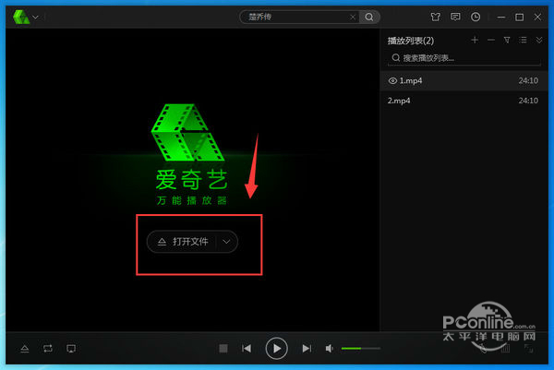Select 1.mp4 in the playlist
This screenshot has height=370, width=554.
(x=464, y=81)
